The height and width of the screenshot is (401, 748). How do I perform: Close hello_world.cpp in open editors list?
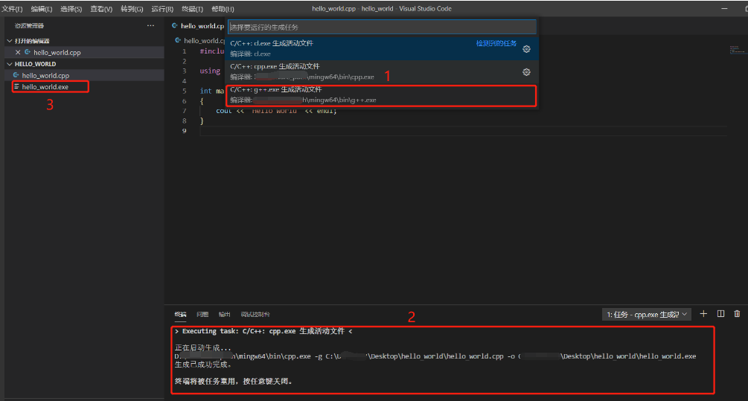[18, 53]
